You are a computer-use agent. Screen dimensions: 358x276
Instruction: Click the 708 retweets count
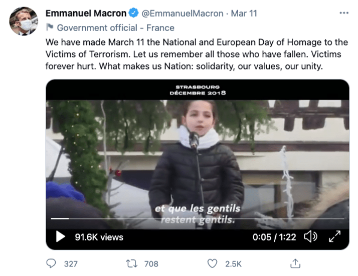(x=151, y=263)
